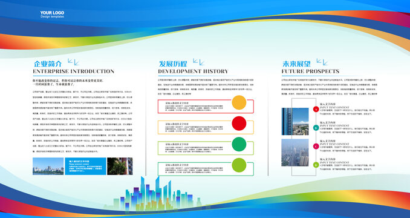Click arrows beside the 企业简介 heading
This screenshot has height=218, width=410.
pyautogui.click(x=74, y=62)
